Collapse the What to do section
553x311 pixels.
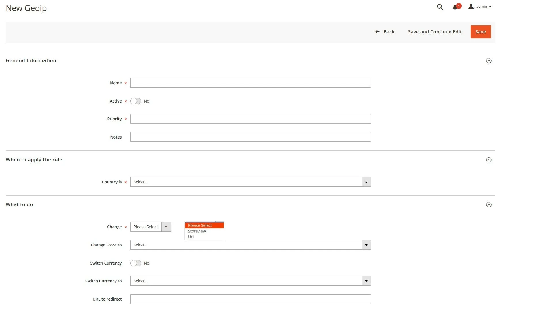tap(489, 205)
